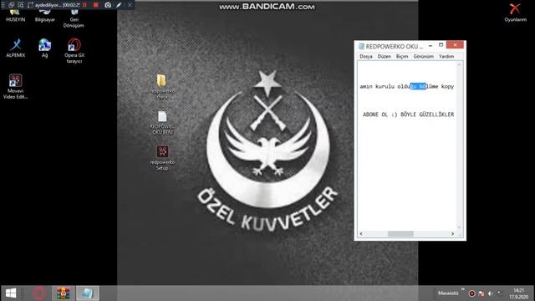Click the ABONE OL text line
The image size is (535, 301).
point(408,115)
